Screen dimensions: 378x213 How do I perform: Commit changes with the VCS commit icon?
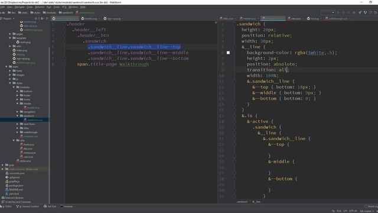pyautogui.click(x=365, y=12)
